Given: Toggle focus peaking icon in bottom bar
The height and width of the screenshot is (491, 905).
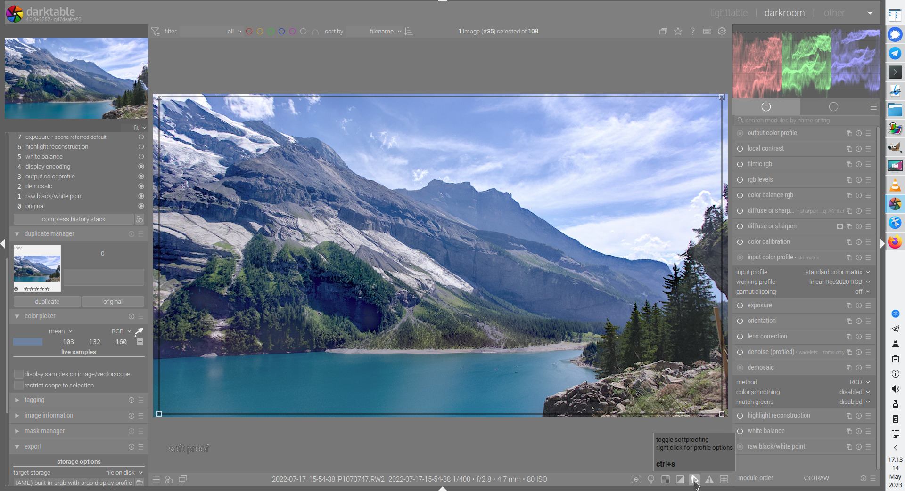Looking at the screenshot, I should (x=636, y=479).
